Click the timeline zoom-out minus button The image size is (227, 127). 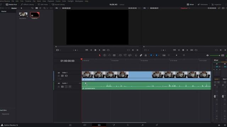click(x=169, y=55)
